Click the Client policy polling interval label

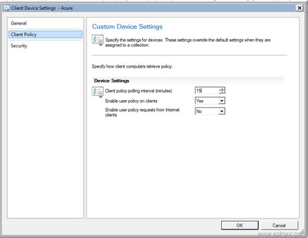coord(138,91)
